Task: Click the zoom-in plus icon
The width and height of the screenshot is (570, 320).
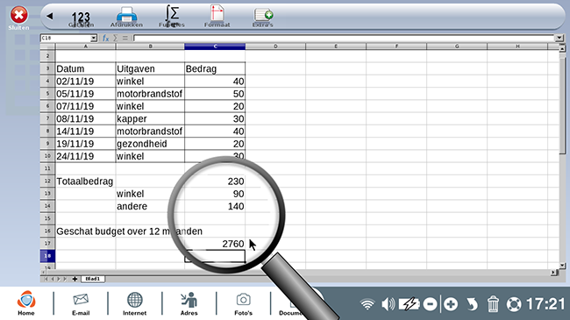Action: [451, 304]
